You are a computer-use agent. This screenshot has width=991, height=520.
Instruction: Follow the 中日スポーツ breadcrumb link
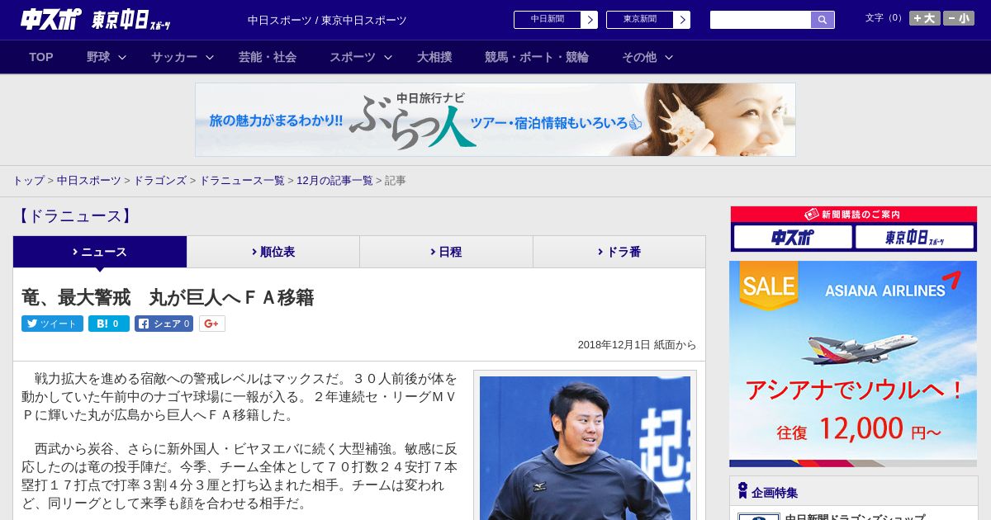pos(89,180)
